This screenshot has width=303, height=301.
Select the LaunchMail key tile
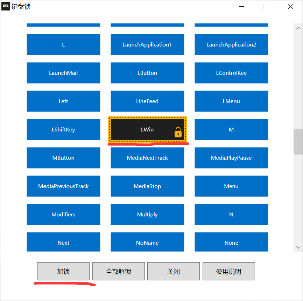tap(63, 73)
